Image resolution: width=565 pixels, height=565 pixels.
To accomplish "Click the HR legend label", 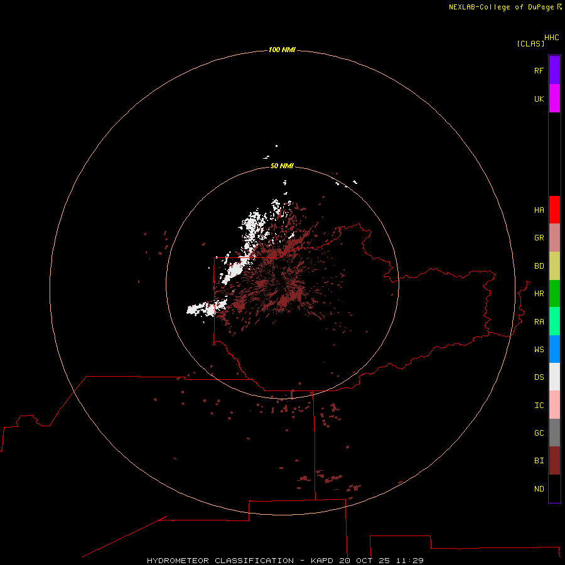I will click(539, 294).
